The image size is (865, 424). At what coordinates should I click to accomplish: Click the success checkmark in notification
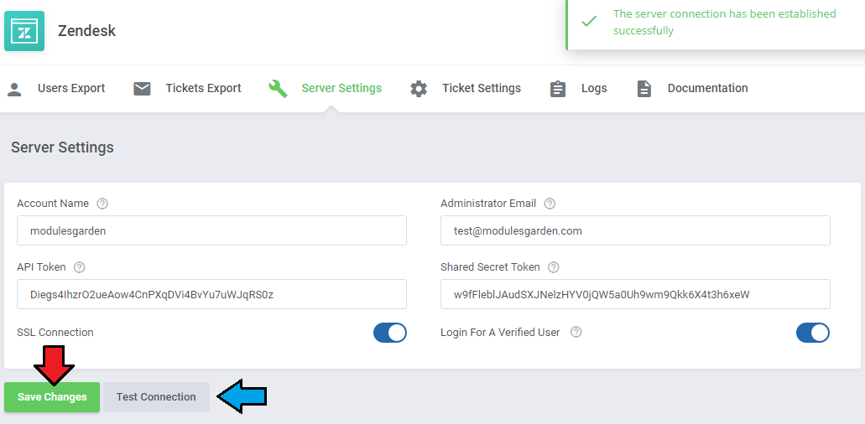tap(589, 22)
